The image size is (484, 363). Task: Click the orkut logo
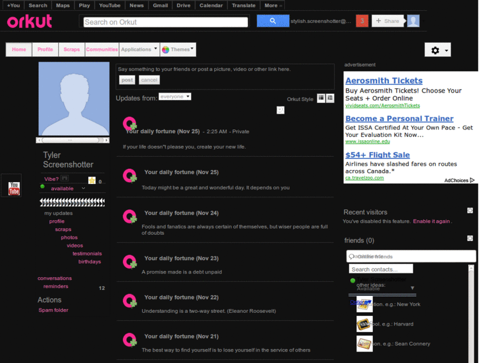(x=30, y=21)
